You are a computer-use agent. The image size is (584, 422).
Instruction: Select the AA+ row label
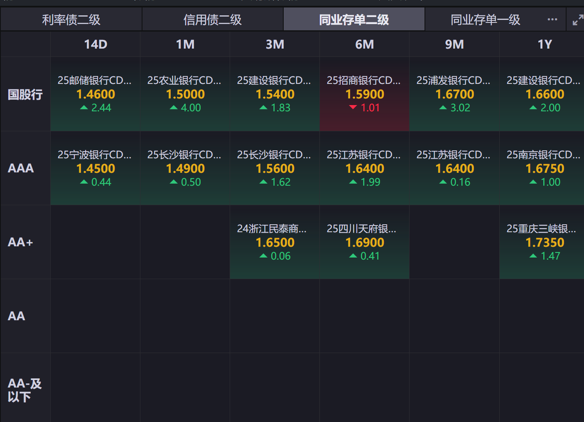point(25,242)
